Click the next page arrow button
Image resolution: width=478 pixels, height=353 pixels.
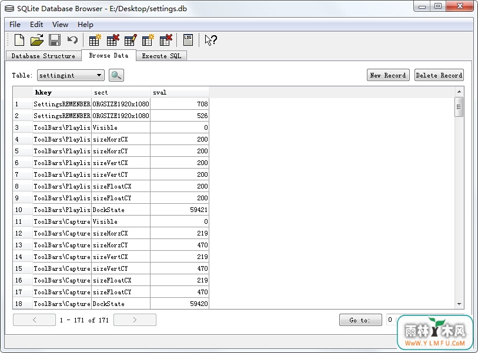tap(135, 320)
